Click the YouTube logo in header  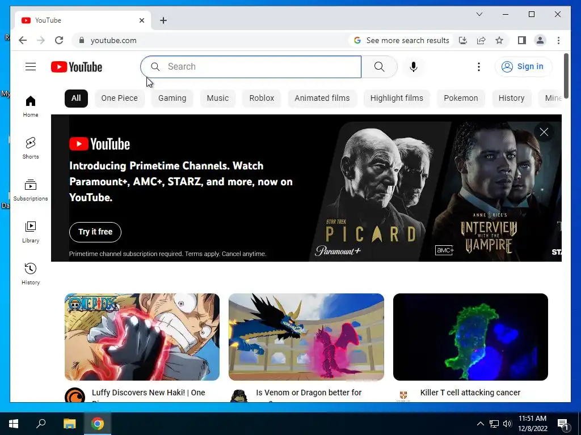[77, 67]
